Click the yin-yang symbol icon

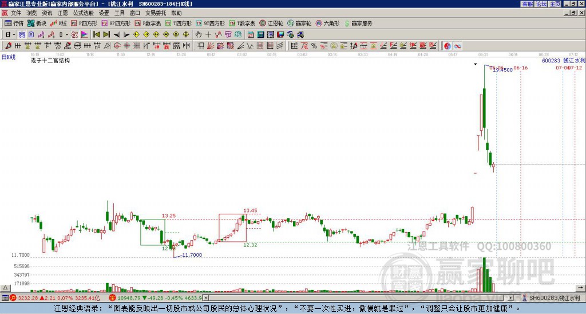pos(448,46)
